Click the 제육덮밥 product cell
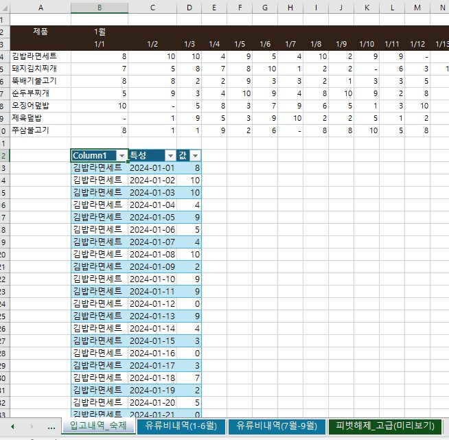Image resolution: width=449 pixels, height=440 pixels. click(41, 118)
